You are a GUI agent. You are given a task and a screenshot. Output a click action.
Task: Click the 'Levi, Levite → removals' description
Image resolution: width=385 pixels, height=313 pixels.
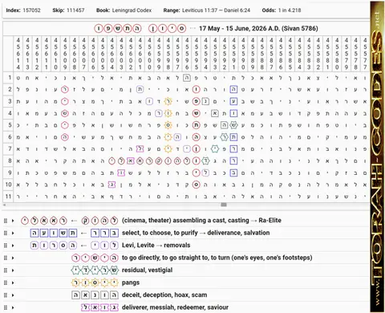156,246
